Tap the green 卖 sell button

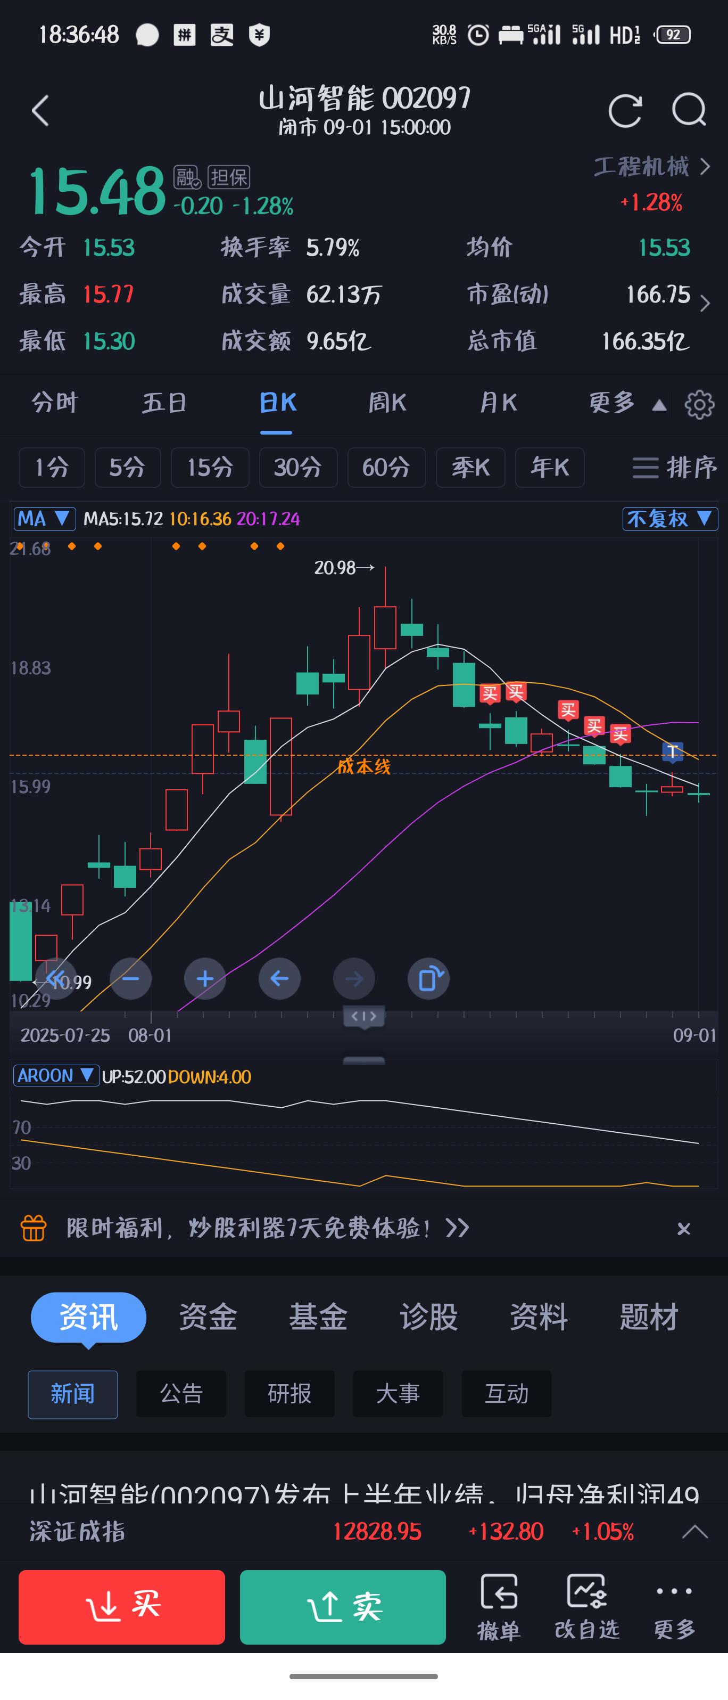point(343,1607)
